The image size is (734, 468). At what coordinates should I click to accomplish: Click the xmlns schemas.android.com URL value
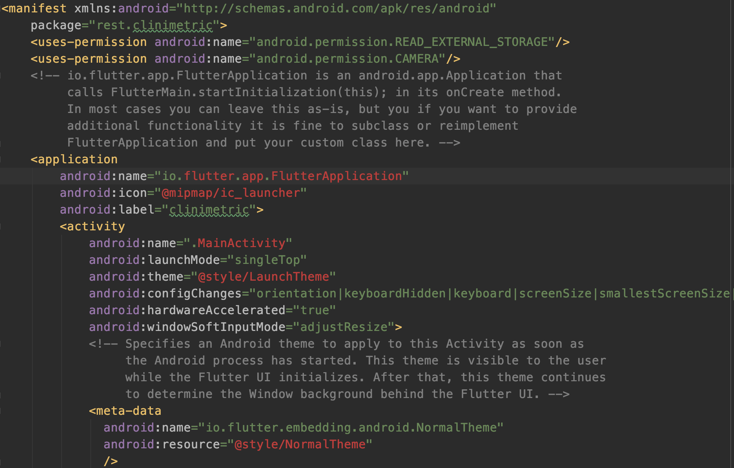(336, 8)
